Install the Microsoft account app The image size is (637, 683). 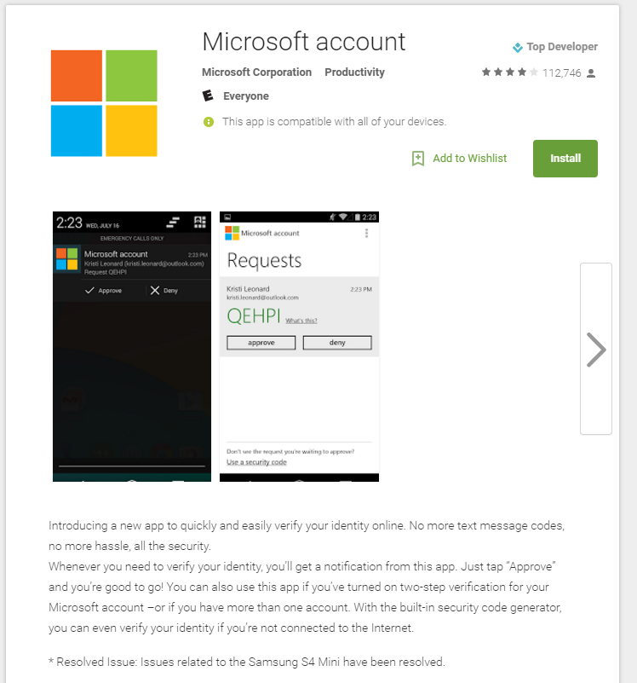click(x=565, y=159)
